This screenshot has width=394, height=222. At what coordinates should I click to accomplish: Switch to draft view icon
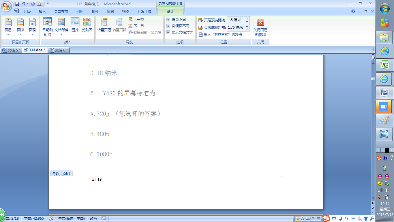pyautogui.click(x=318, y=219)
